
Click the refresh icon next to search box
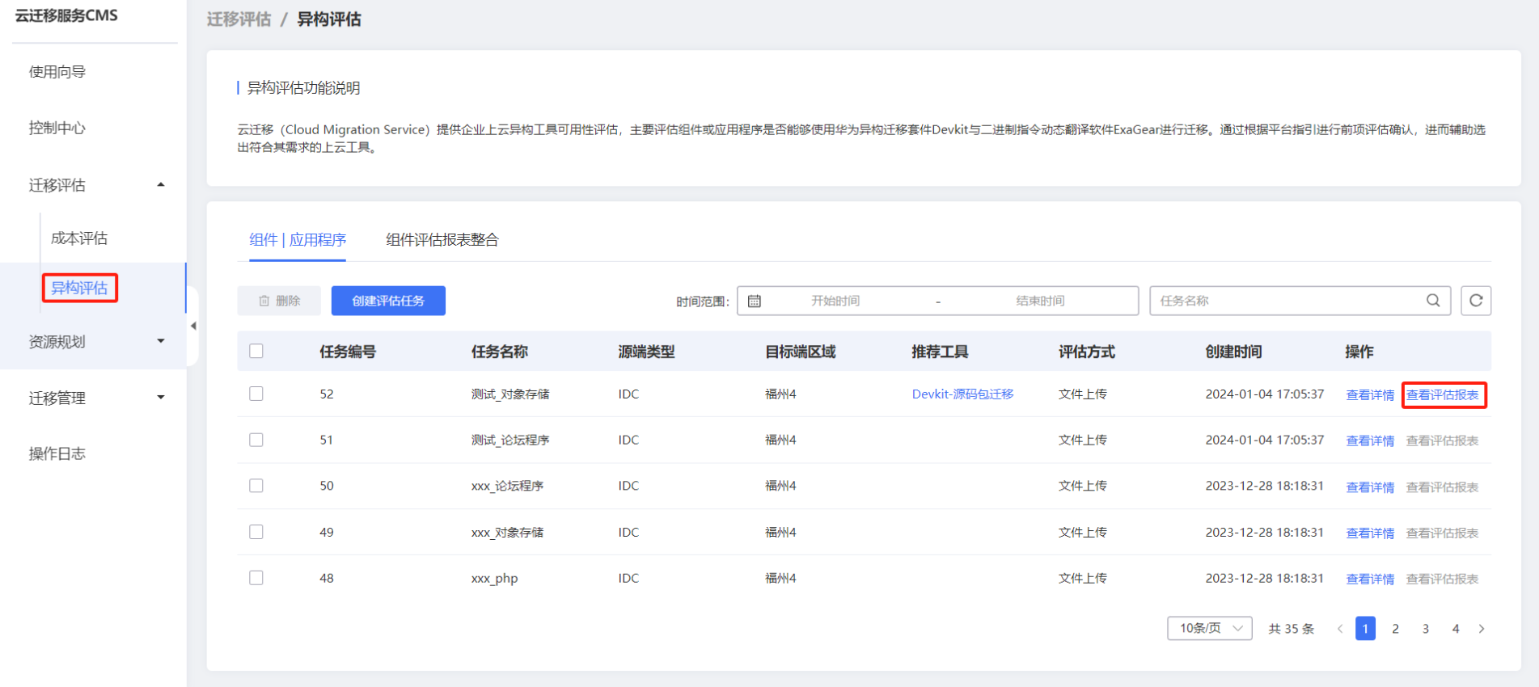click(1476, 301)
